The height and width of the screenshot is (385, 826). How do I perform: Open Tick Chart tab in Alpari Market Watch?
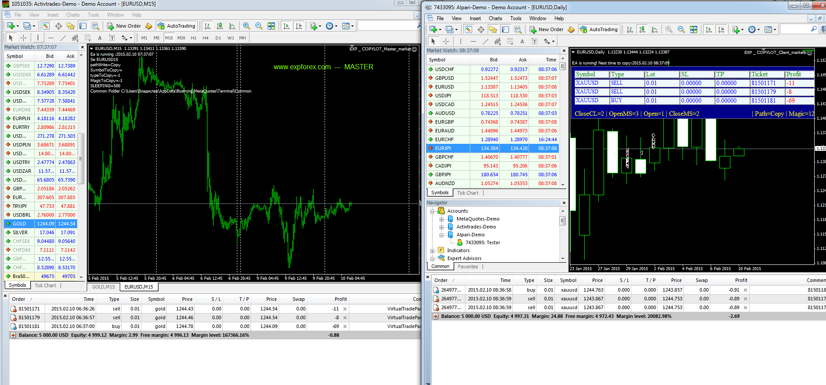[468, 193]
